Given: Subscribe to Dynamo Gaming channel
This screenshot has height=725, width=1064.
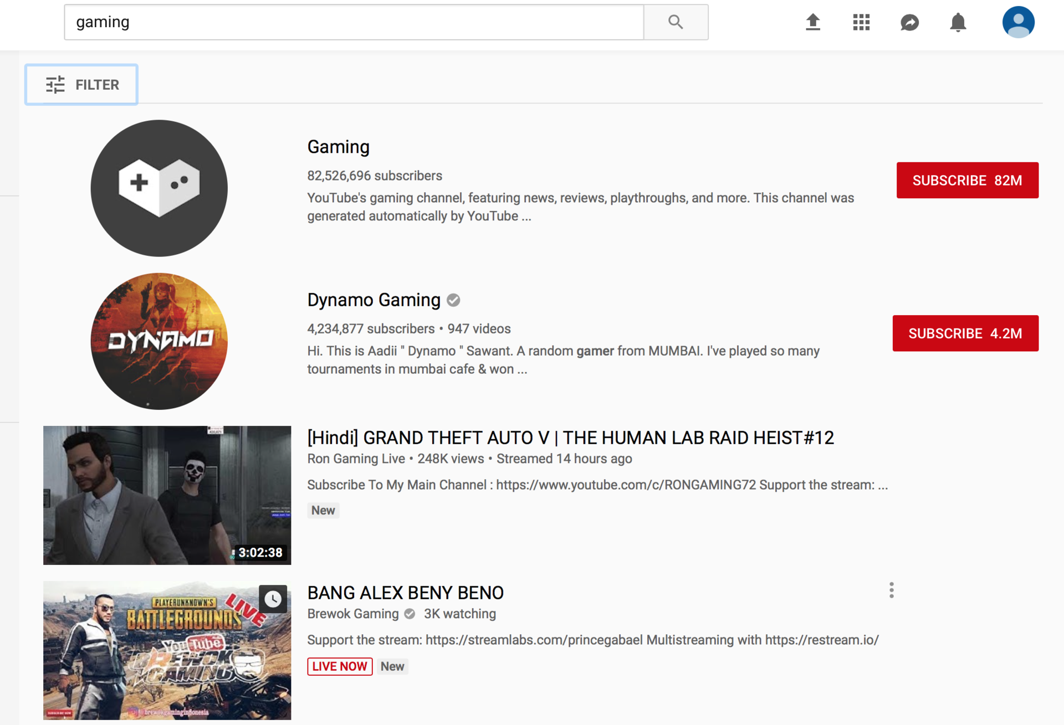Looking at the screenshot, I should [x=965, y=333].
